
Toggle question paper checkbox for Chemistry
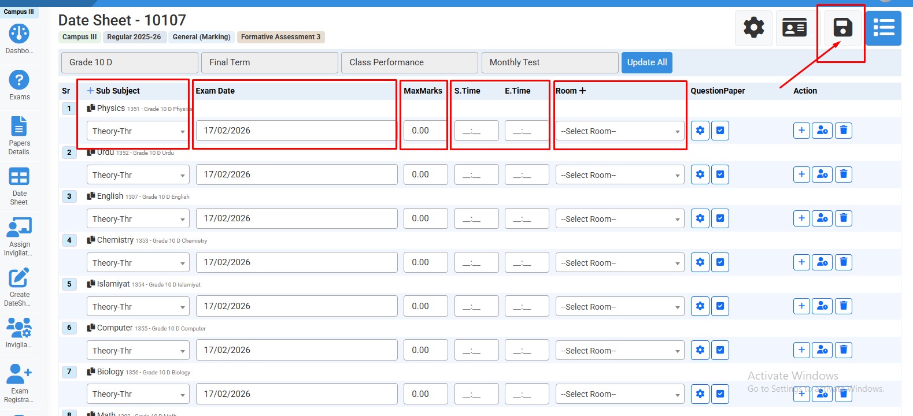(x=720, y=262)
